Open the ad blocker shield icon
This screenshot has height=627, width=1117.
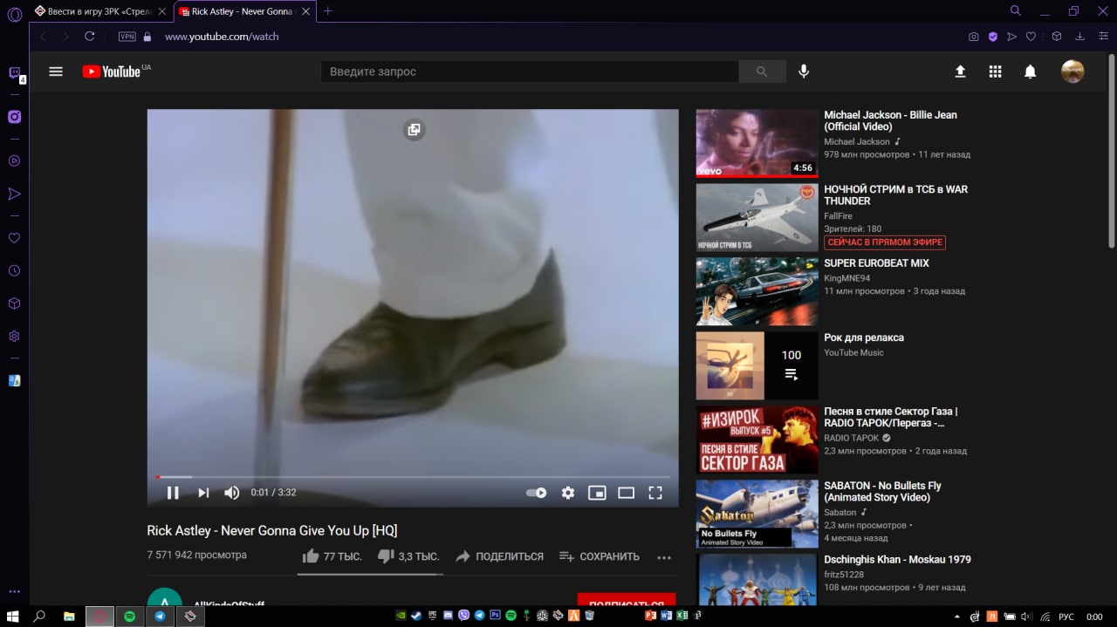993,37
